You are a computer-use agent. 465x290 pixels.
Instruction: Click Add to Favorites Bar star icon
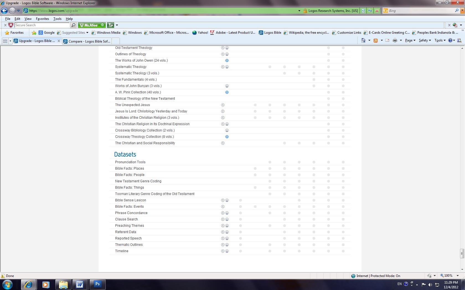click(x=34, y=33)
